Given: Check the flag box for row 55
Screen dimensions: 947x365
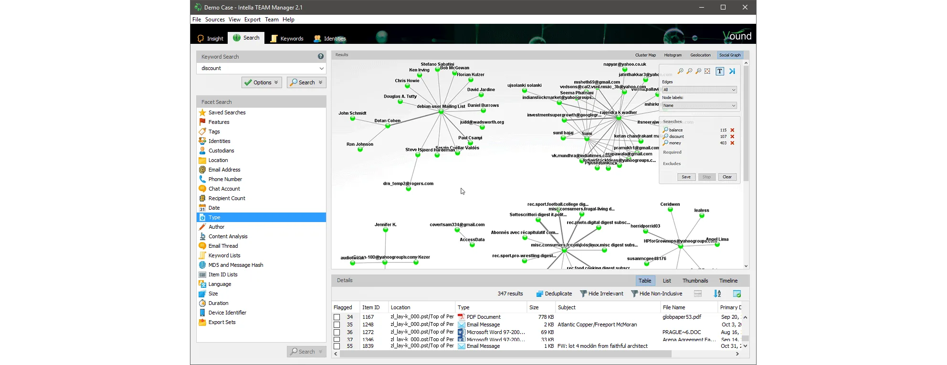Looking at the screenshot, I should click(337, 346).
